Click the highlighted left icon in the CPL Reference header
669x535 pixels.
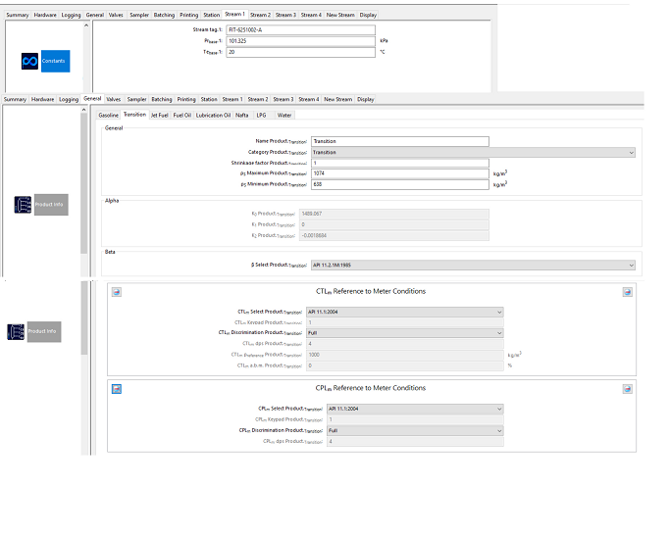tap(117, 389)
